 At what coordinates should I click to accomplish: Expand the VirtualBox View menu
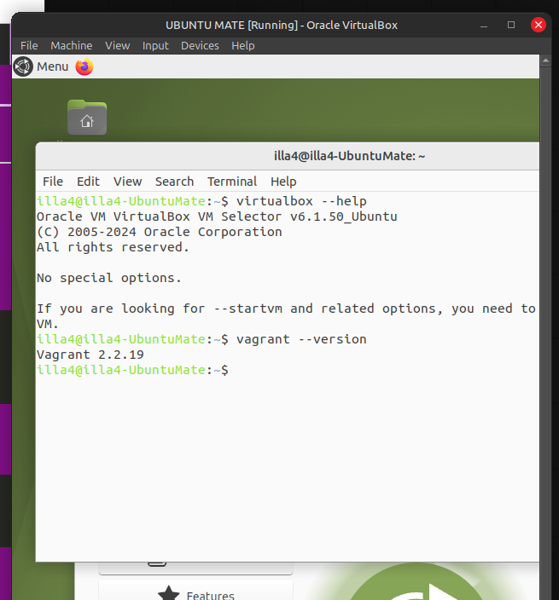(x=117, y=45)
